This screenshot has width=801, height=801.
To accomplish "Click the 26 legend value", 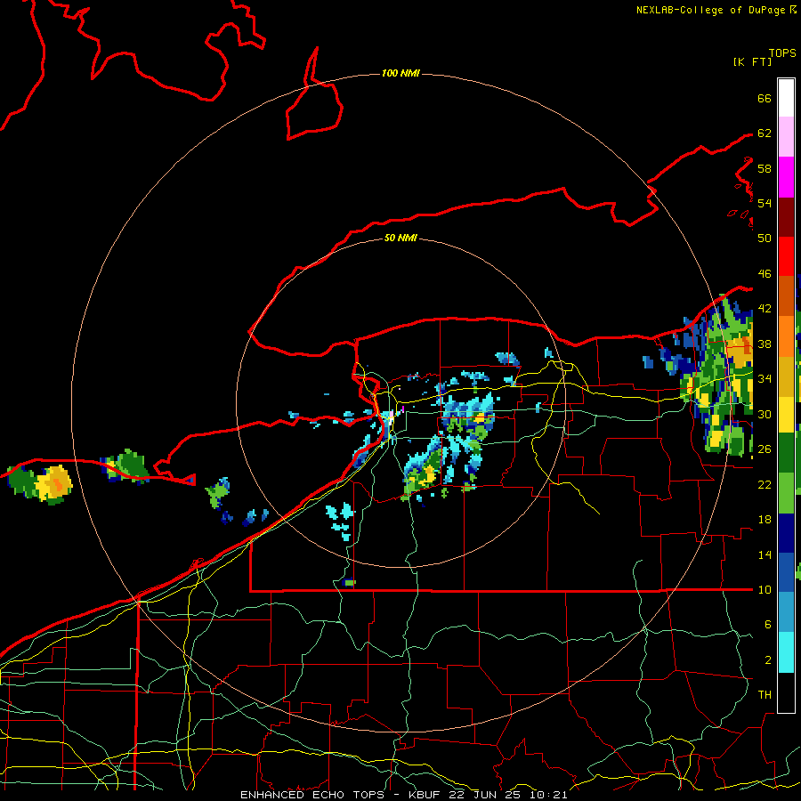I will tap(765, 449).
